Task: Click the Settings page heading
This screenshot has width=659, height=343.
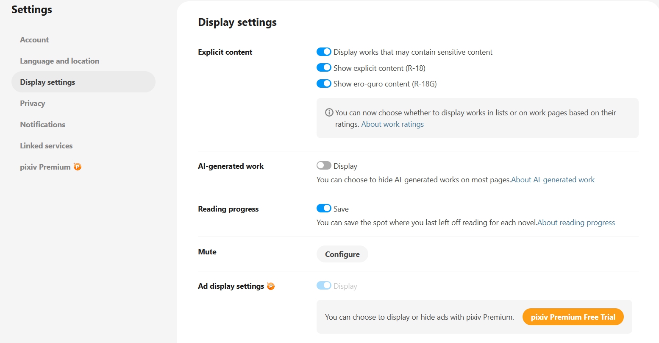Action: (32, 9)
